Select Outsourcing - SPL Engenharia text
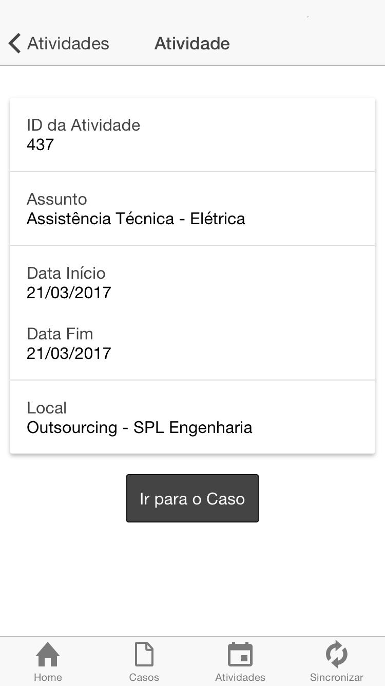Screen dimensions: 385x686 pyautogui.click(x=140, y=427)
